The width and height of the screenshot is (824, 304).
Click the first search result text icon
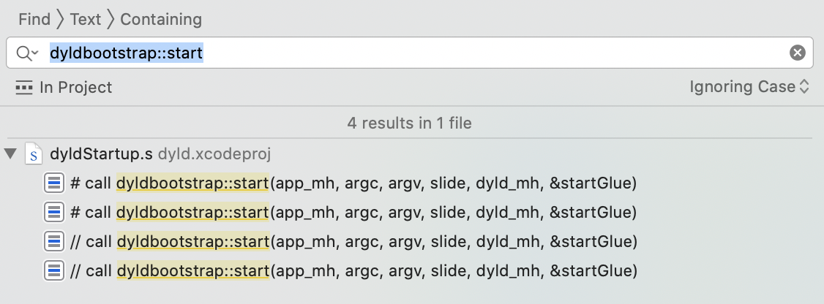pyautogui.click(x=53, y=183)
